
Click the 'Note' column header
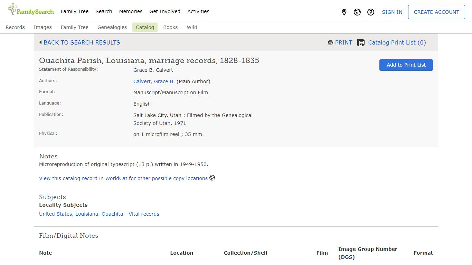pos(45,253)
